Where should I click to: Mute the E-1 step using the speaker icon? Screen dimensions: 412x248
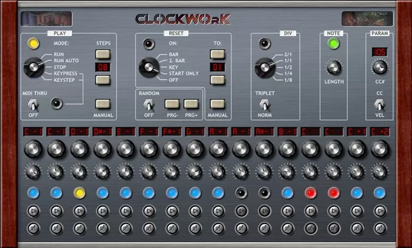click(126, 229)
